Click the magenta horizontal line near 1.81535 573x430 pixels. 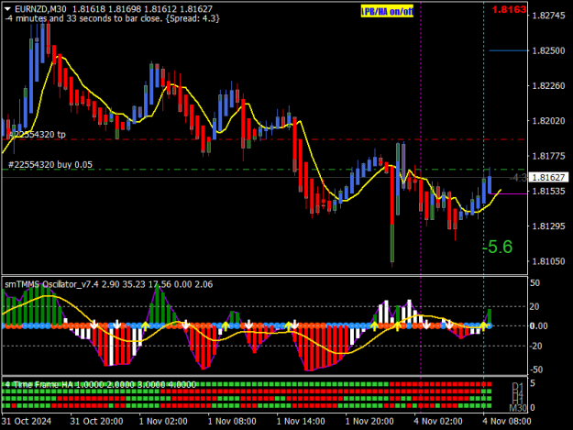509,193
